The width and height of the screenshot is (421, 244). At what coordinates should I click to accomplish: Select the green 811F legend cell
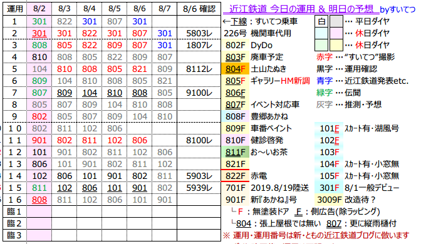[x=235, y=152]
